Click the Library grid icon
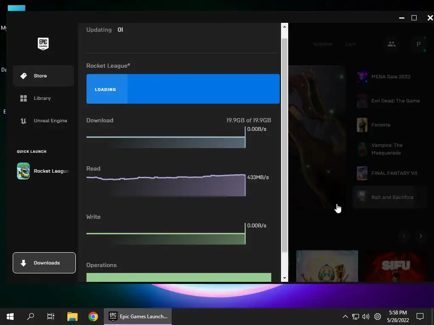Viewport: 434px width, 325px height. pyautogui.click(x=24, y=98)
